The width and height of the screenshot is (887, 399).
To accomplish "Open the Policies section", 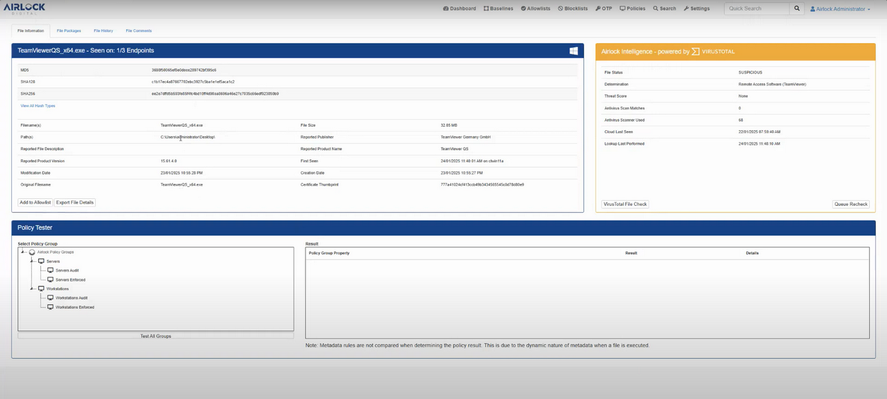I will coord(632,8).
